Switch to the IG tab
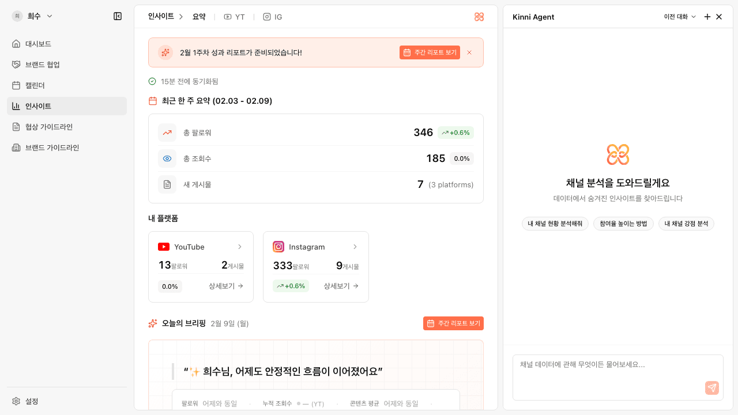The width and height of the screenshot is (738, 415). click(x=272, y=17)
